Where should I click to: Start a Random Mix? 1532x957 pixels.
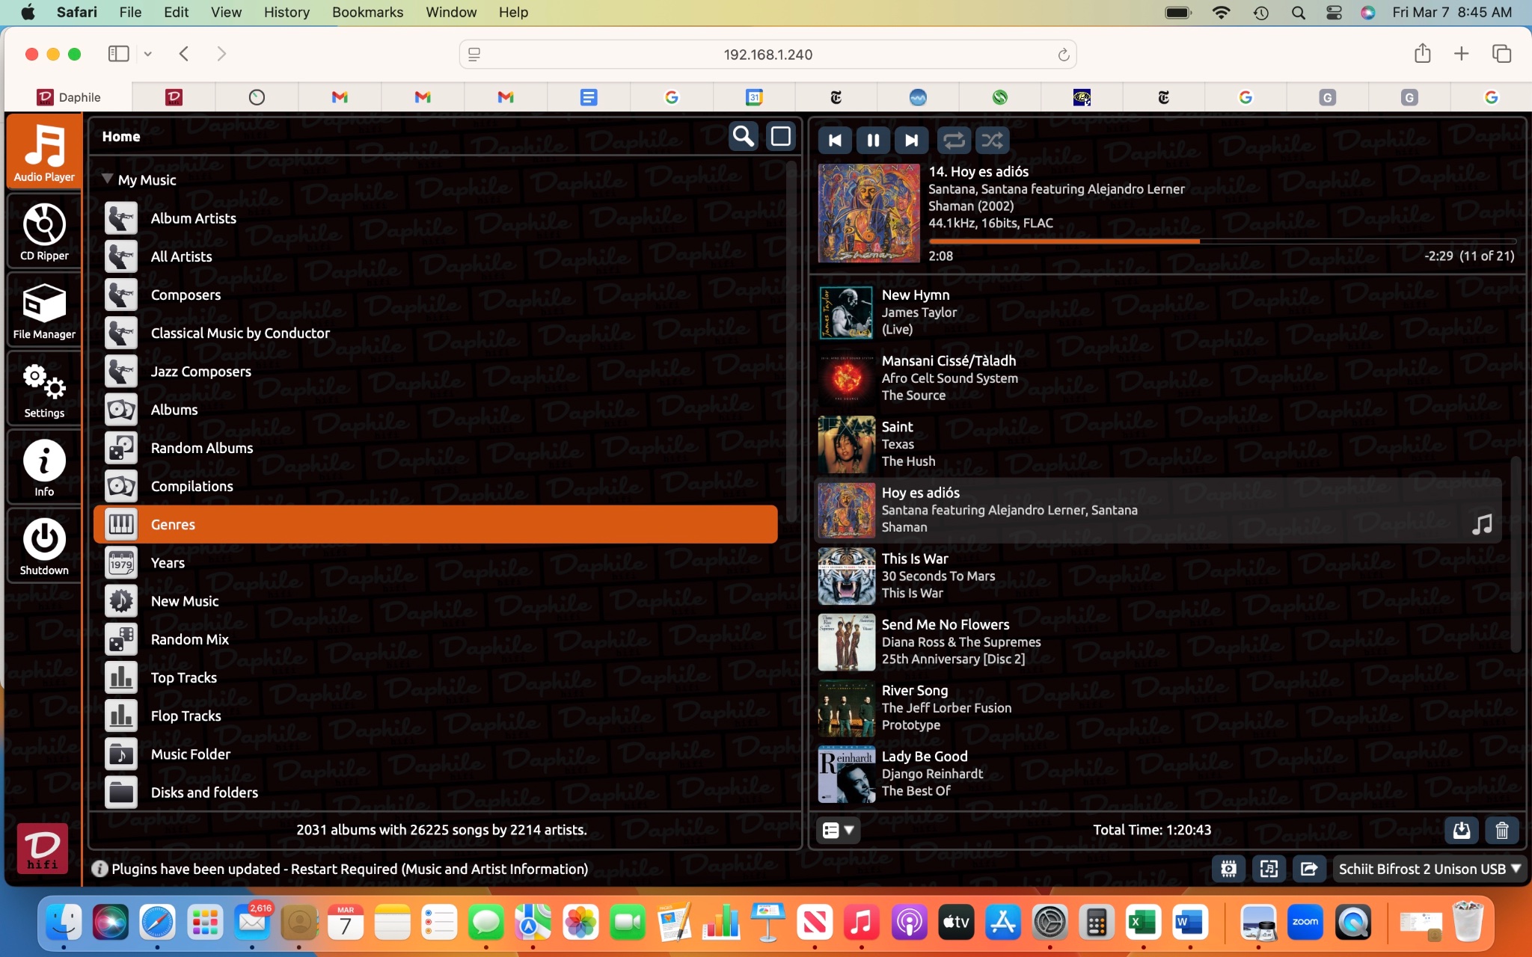pyautogui.click(x=435, y=639)
